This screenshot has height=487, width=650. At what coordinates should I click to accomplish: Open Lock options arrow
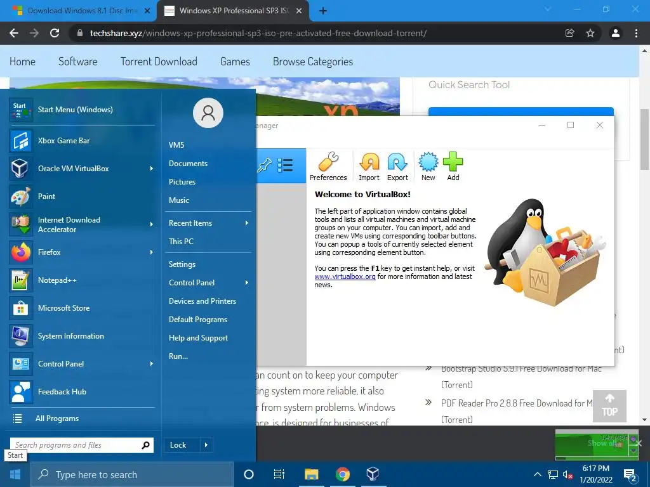[x=206, y=445]
